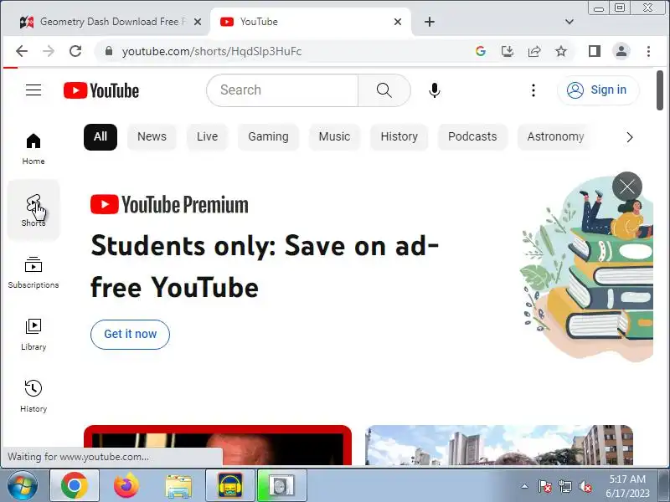Click the Sign in button
The width and height of the screenshot is (670, 502).
click(598, 90)
